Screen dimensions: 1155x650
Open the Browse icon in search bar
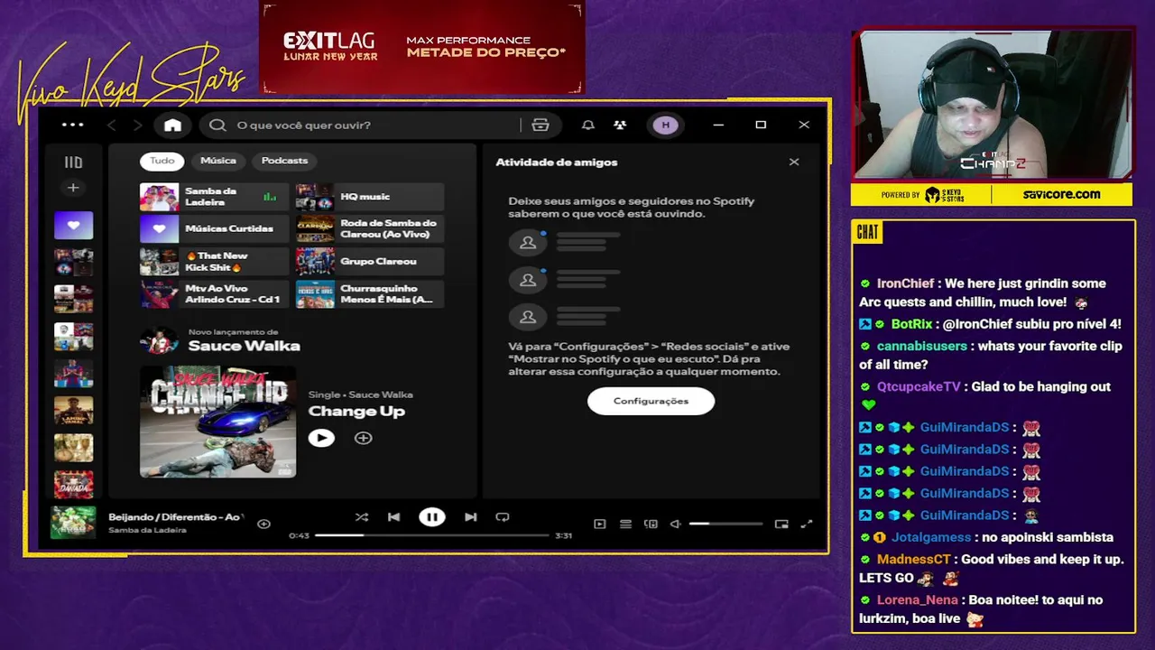pyautogui.click(x=541, y=125)
